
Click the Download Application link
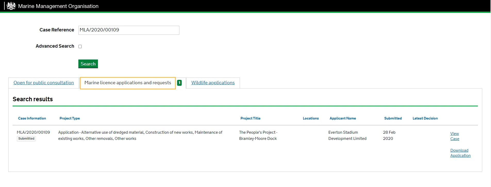point(460,153)
